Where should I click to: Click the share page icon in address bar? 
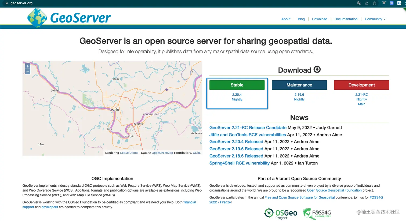click(367, 3)
